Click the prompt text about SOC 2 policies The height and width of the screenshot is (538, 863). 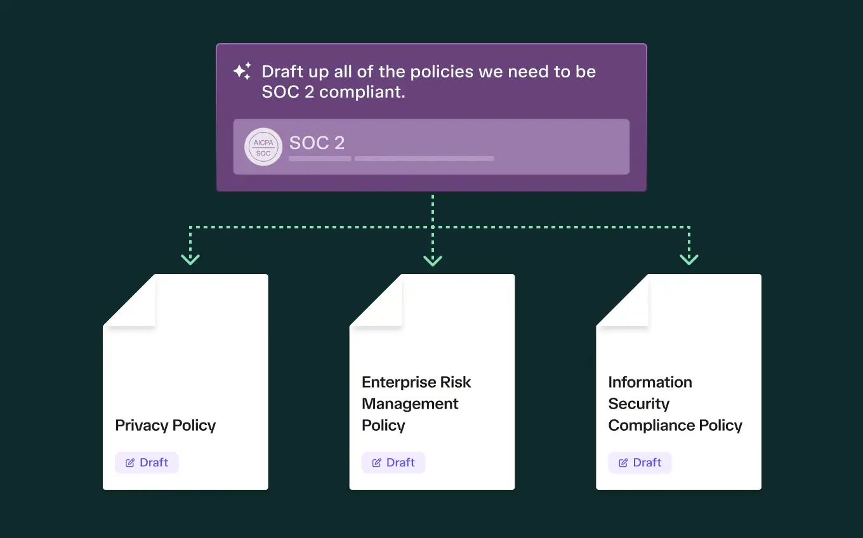tap(429, 81)
